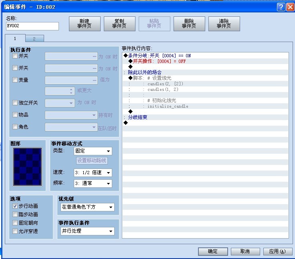
Task: Check the 允许穿透 option
Action: pos(15,231)
